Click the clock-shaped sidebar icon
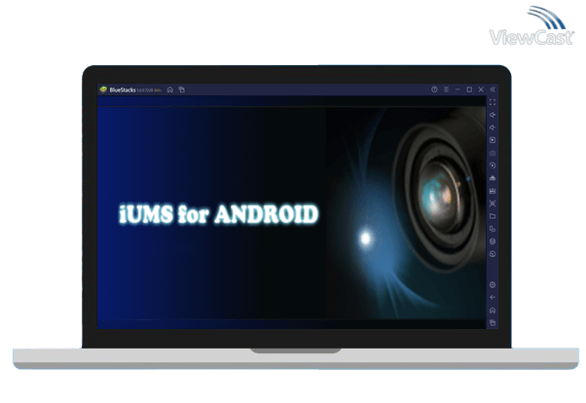 coord(493,254)
